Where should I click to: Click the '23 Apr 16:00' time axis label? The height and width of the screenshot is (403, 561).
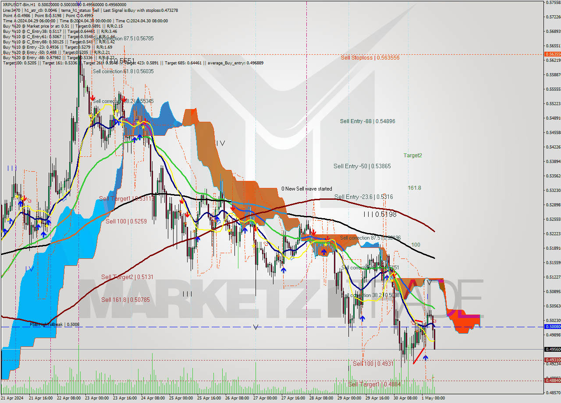[x=124, y=398]
